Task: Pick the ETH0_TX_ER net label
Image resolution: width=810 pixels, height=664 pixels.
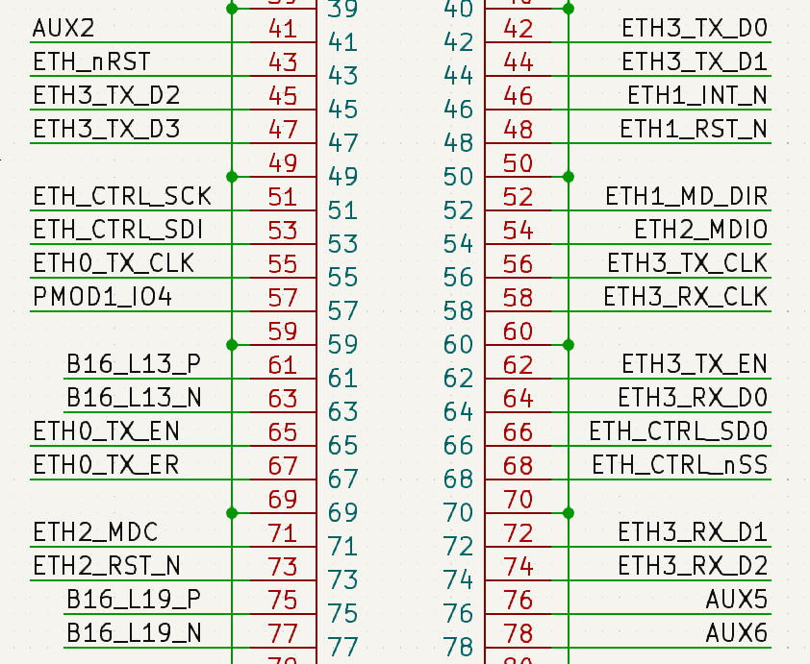Action: pos(107,465)
